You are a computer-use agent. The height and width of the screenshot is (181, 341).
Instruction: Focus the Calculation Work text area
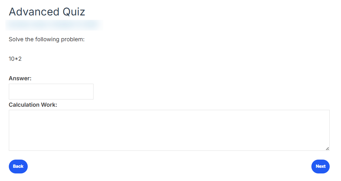(169, 130)
